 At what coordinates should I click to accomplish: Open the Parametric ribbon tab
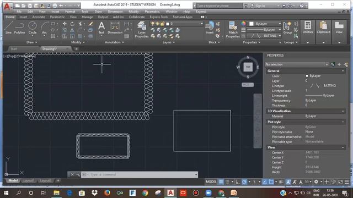[x=57, y=17]
